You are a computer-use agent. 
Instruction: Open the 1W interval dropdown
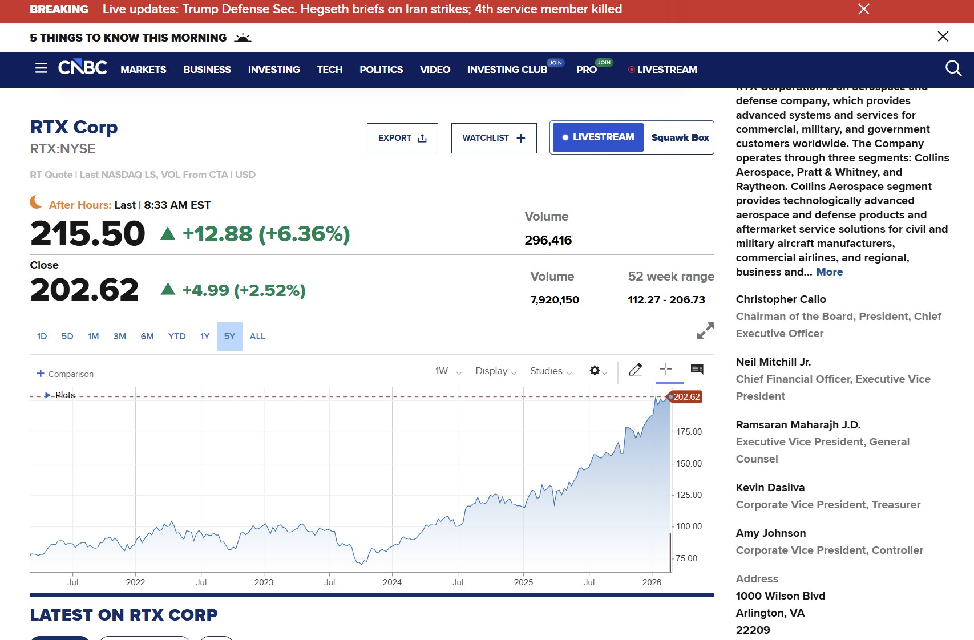448,371
